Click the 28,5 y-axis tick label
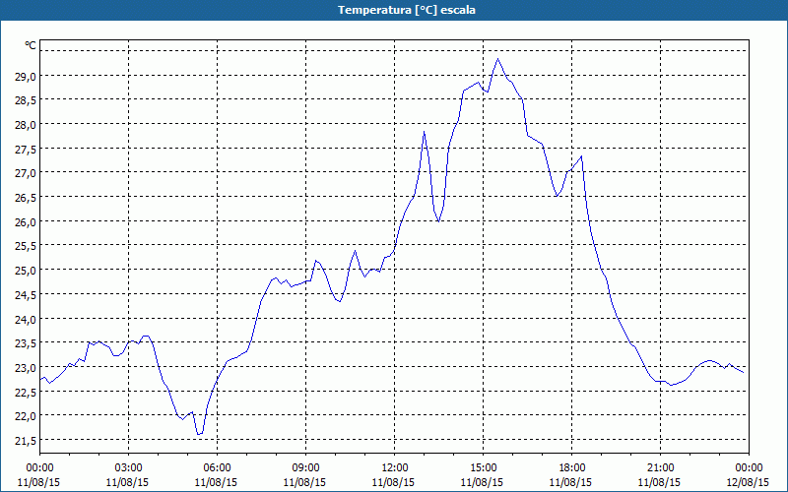Screen dimensions: 788x492 28,100
